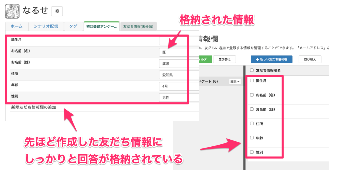337x175 pixels.
Task: Select the タグ tab
Action: click(73, 26)
